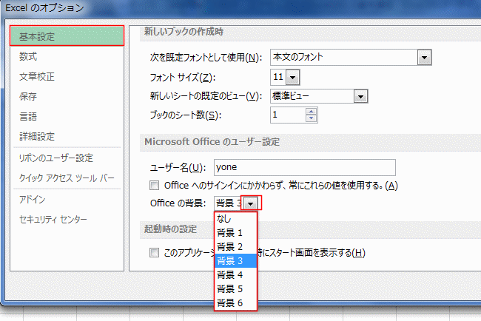Click the 新しいブックの作成時 heading
The image size is (481, 321).
click(x=184, y=31)
